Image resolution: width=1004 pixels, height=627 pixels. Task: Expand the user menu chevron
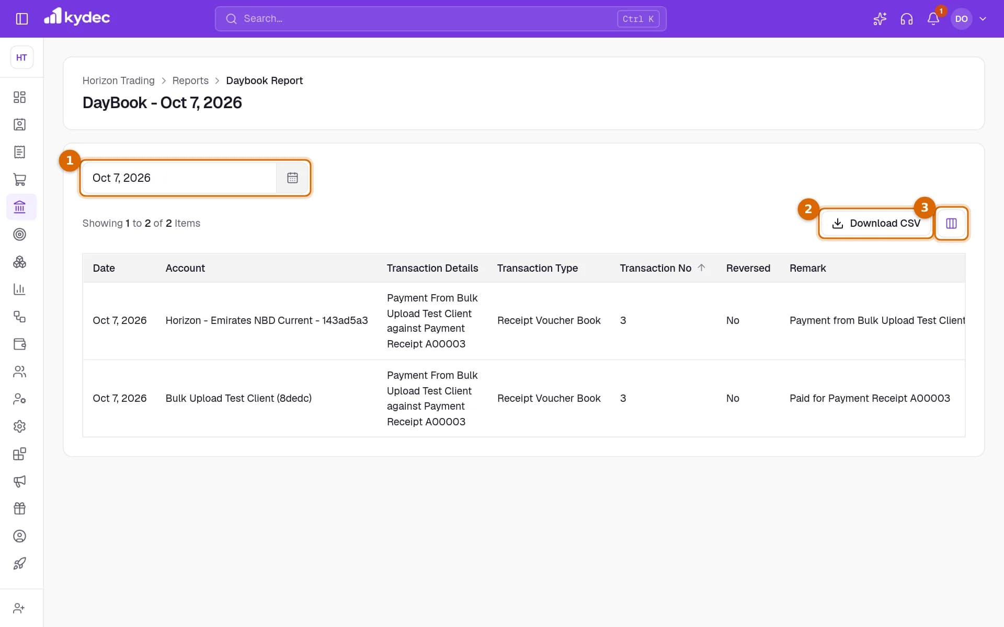pos(983,19)
